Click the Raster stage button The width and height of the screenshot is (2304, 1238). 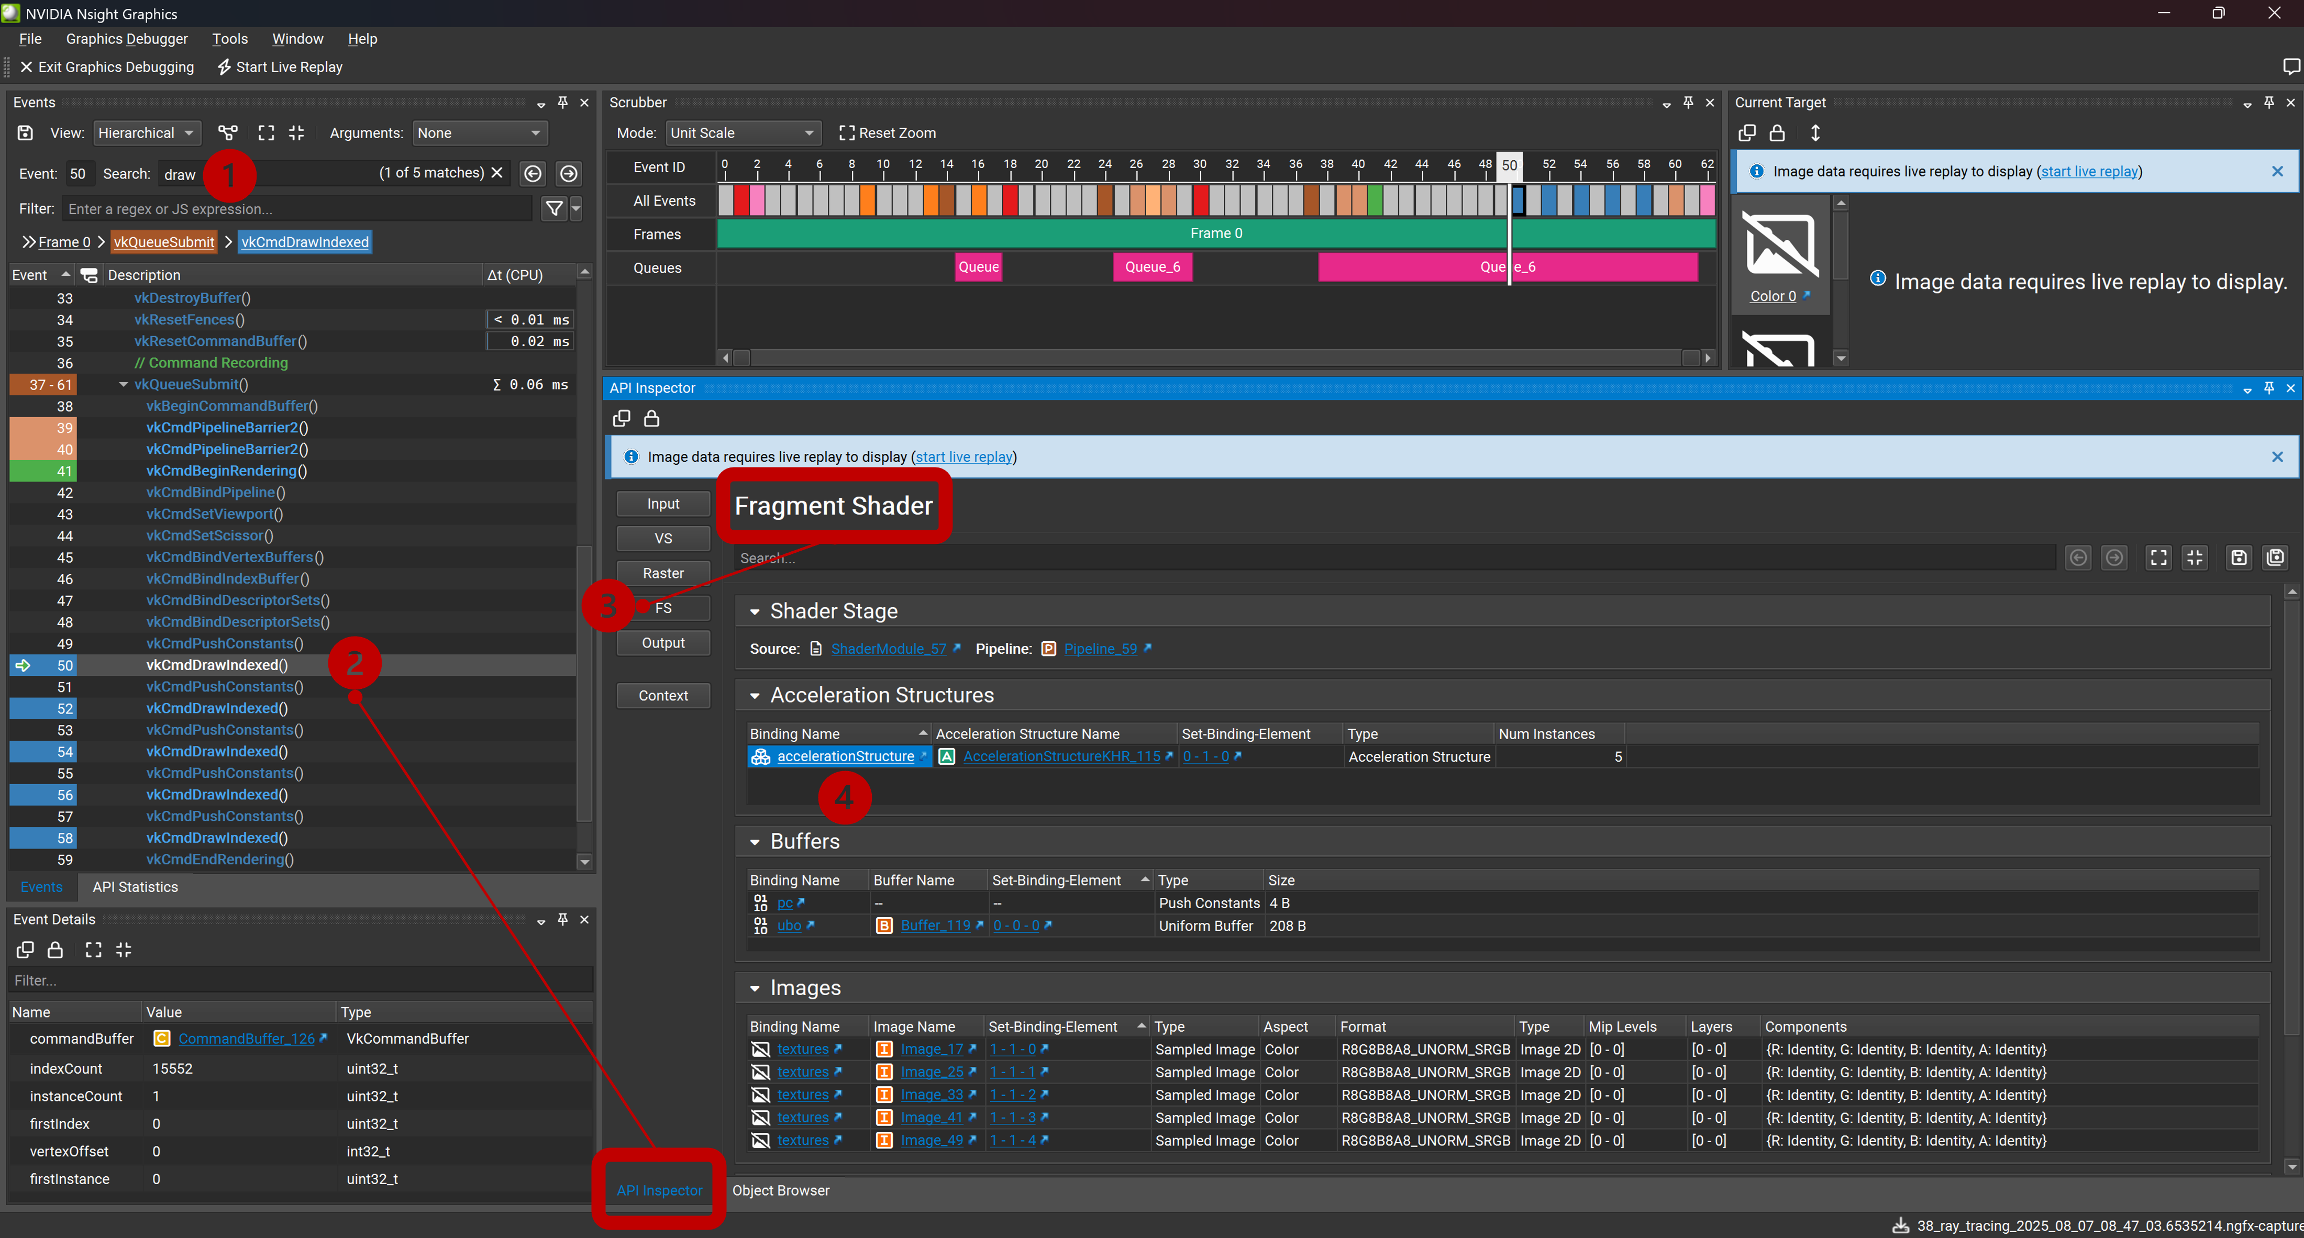pyautogui.click(x=663, y=573)
